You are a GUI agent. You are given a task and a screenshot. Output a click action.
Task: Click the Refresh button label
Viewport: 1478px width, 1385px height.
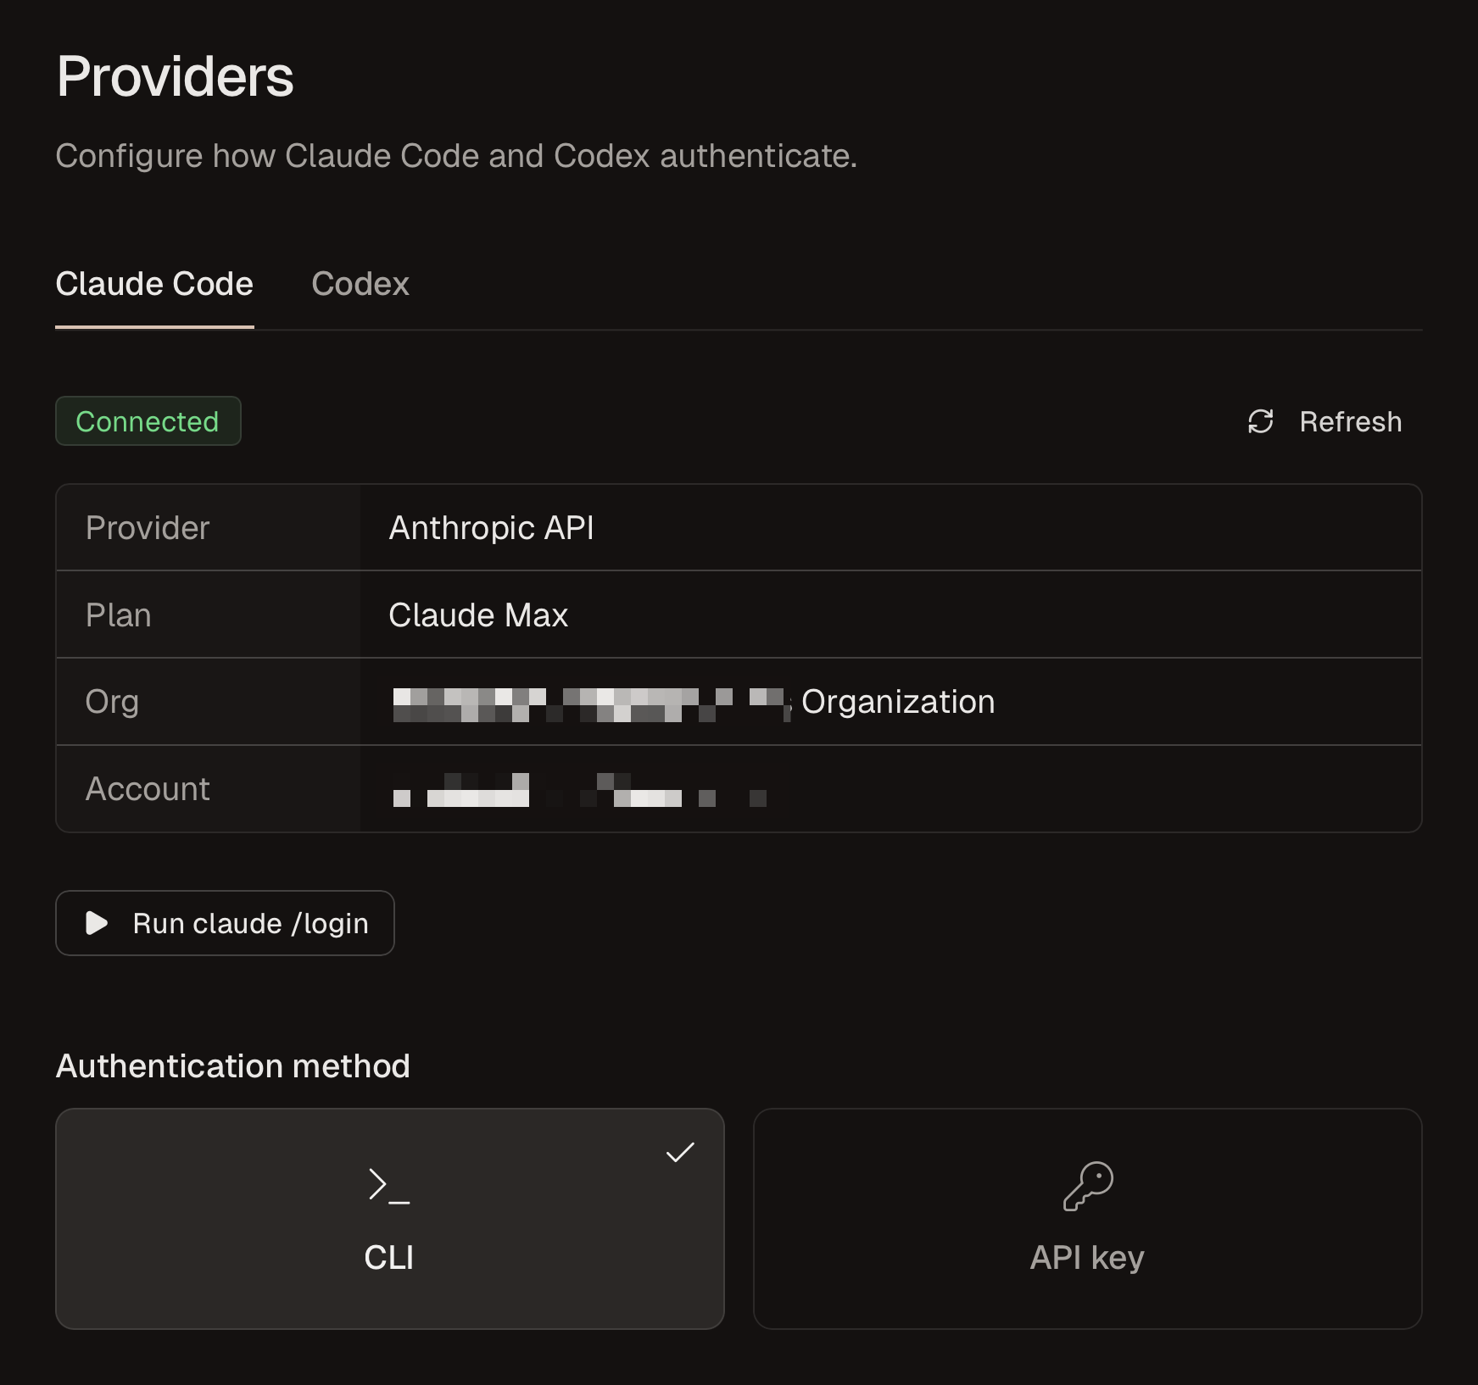[x=1351, y=421]
